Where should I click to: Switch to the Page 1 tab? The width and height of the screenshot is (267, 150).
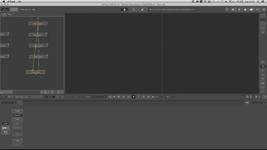tap(10, 15)
